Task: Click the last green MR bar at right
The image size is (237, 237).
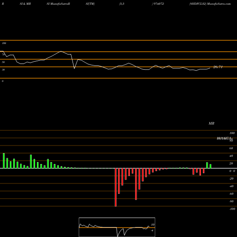Action: [210, 166]
